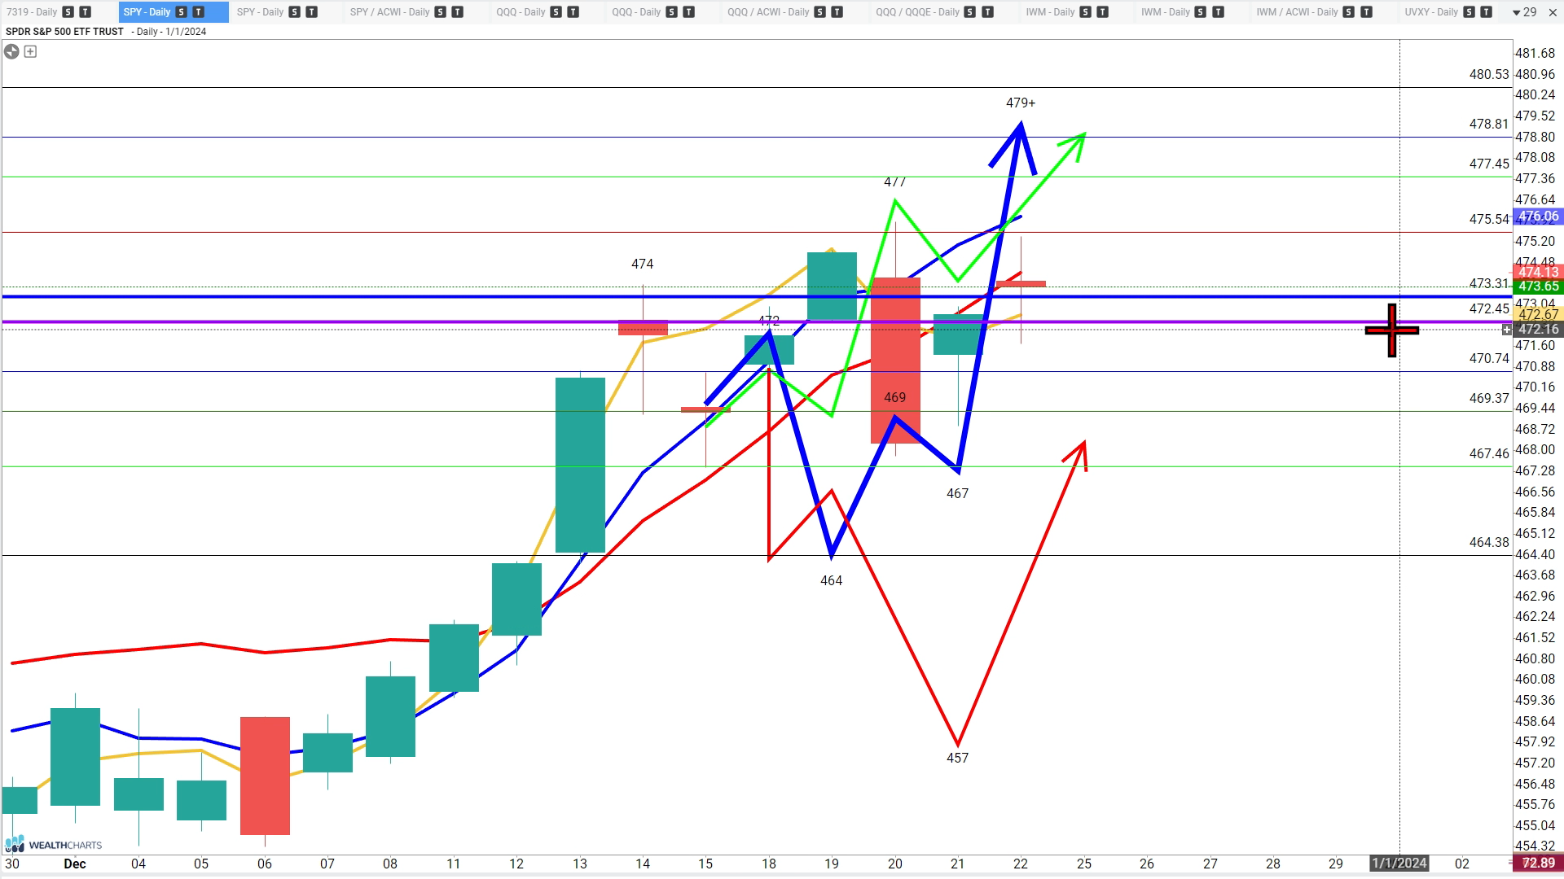Screen dimensions: 1564x879
Task: Click the S icon on the QQQ / QQQE tab
Action: coord(970,12)
